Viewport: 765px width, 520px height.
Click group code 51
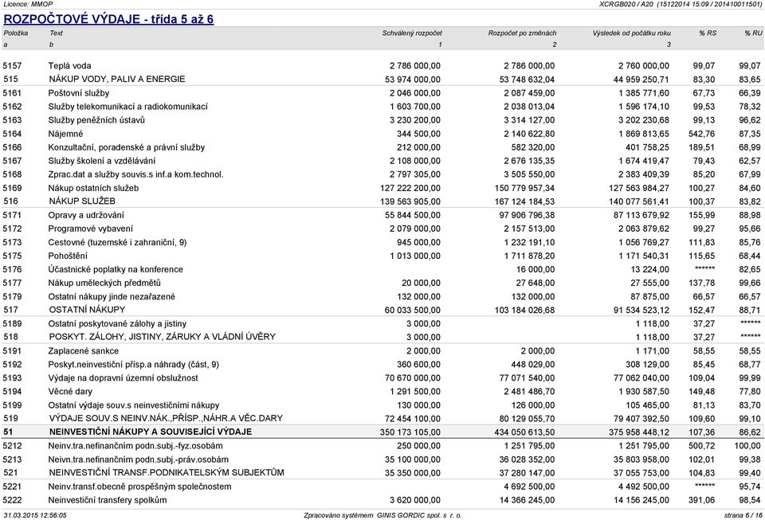[8, 432]
